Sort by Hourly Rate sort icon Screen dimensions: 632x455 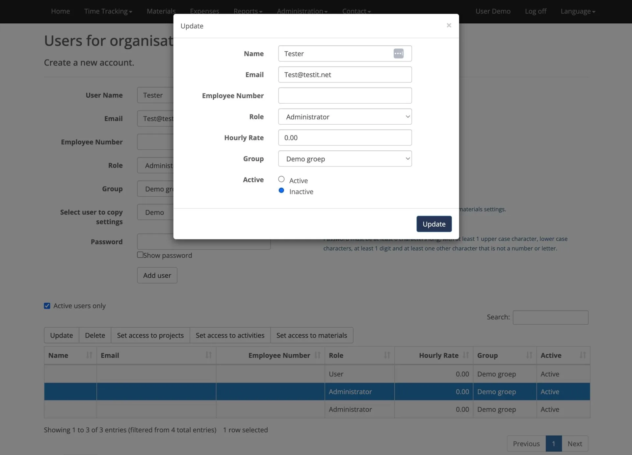465,355
